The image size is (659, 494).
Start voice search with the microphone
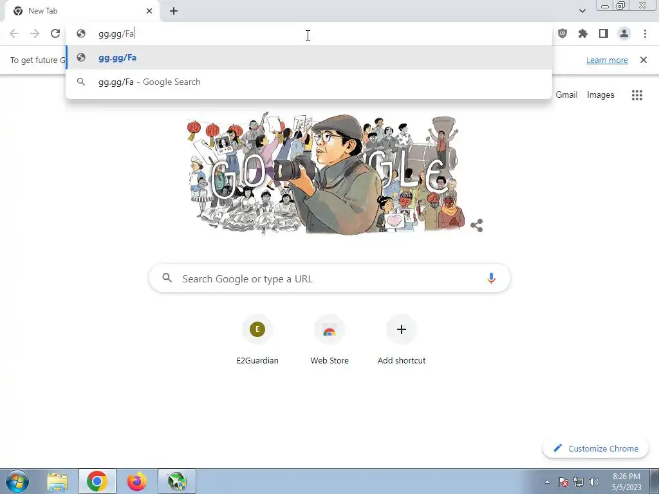pos(491,278)
